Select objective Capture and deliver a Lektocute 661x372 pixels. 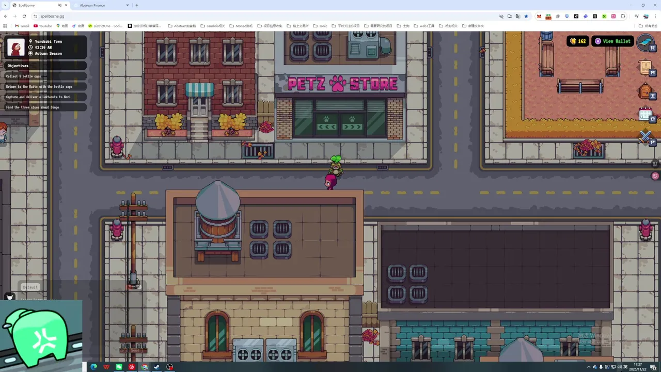click(45, 97)
